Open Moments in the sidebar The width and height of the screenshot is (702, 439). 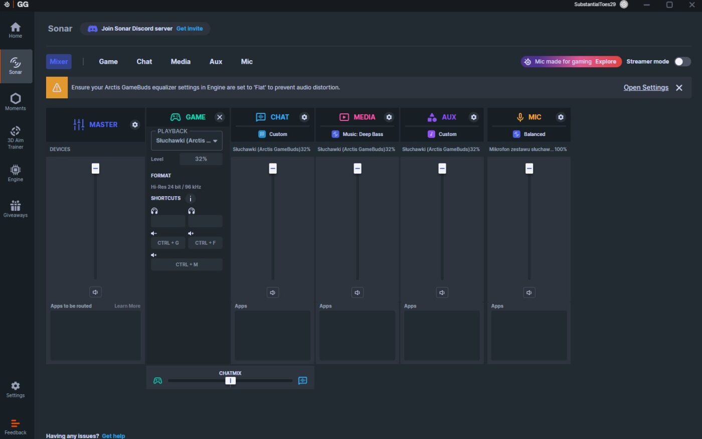(16, 102)
